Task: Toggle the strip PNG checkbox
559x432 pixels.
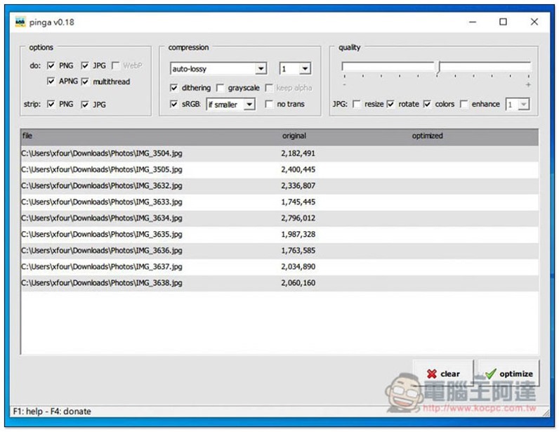Action: click(51, 104)
